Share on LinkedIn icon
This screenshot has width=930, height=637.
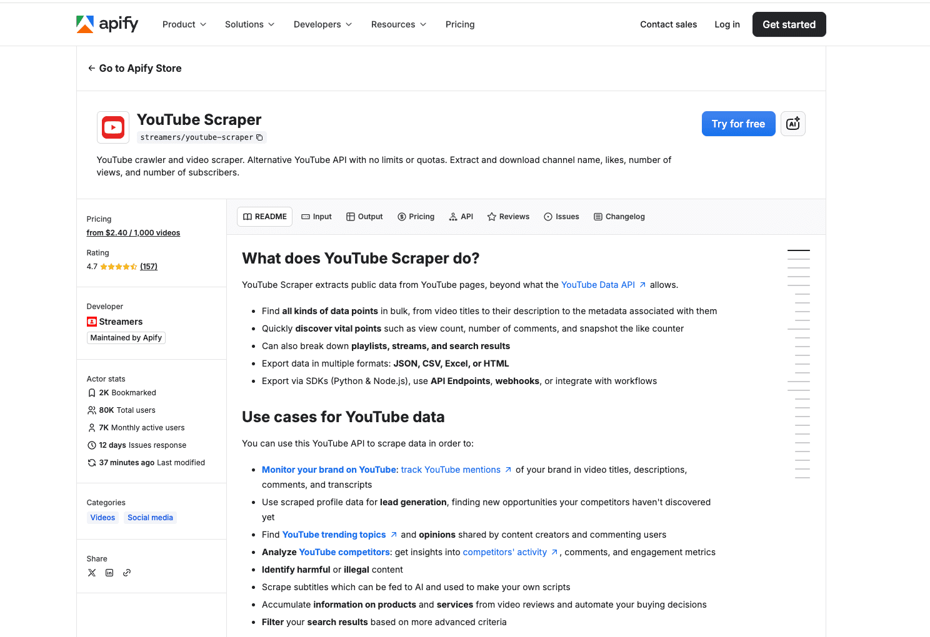pyautogui.click(x=109, y=573)
